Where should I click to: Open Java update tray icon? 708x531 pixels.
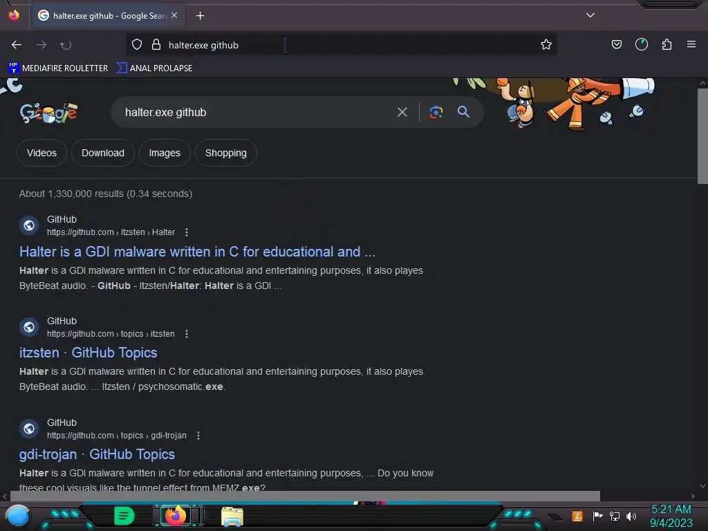(x=577, y=516)
